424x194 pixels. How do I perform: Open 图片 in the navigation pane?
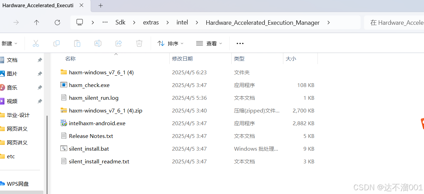[12, 74]
